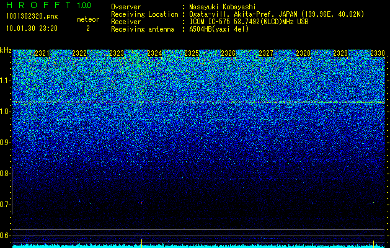The height and width of the screenshot is (248, 390).
Task: Click the Receiving antenna field label
Action: [x=143, y=29]
